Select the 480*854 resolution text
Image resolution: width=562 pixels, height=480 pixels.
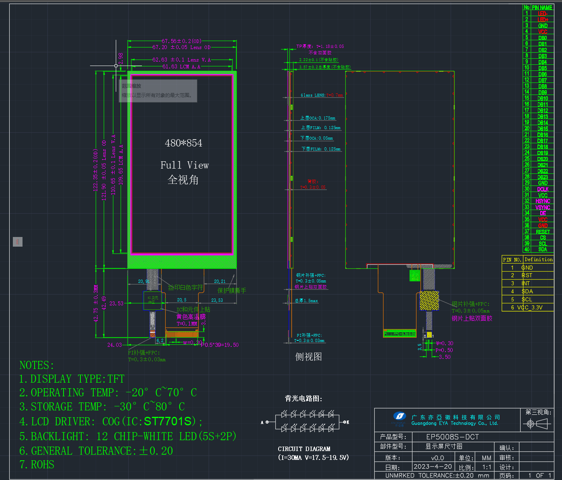pos(183,143)
